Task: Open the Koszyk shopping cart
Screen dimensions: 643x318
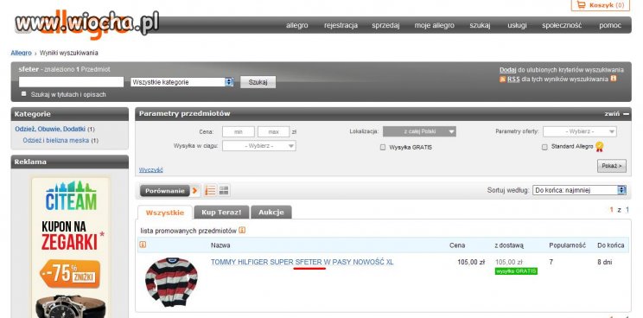Action: (x=600, y=5)
